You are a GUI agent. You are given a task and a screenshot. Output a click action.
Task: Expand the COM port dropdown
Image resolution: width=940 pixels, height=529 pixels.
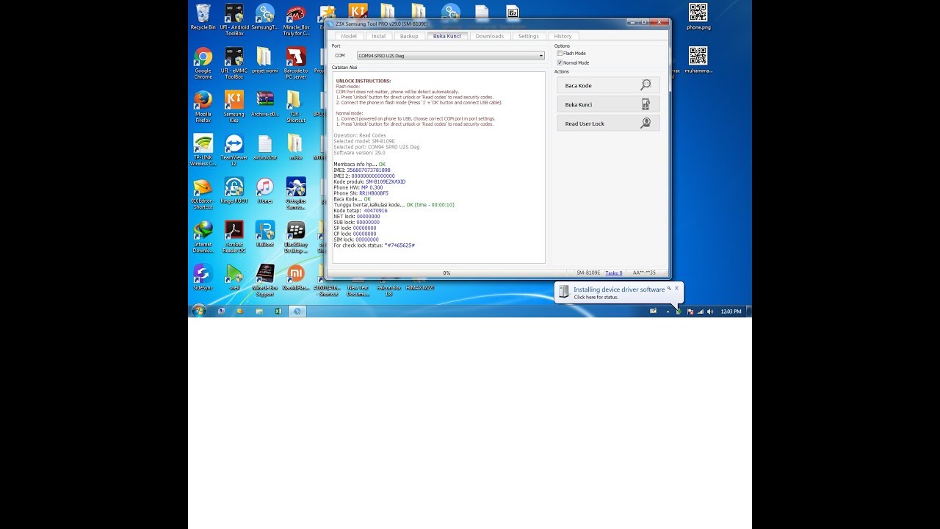(450, 56)
